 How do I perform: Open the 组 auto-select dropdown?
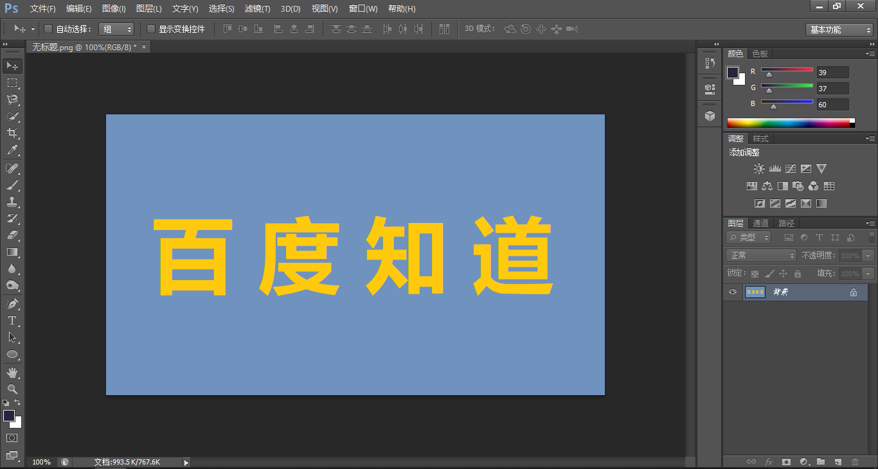(116, 29)
